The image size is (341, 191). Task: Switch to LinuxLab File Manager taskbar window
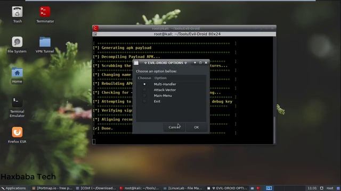click(x=183, y=188)
